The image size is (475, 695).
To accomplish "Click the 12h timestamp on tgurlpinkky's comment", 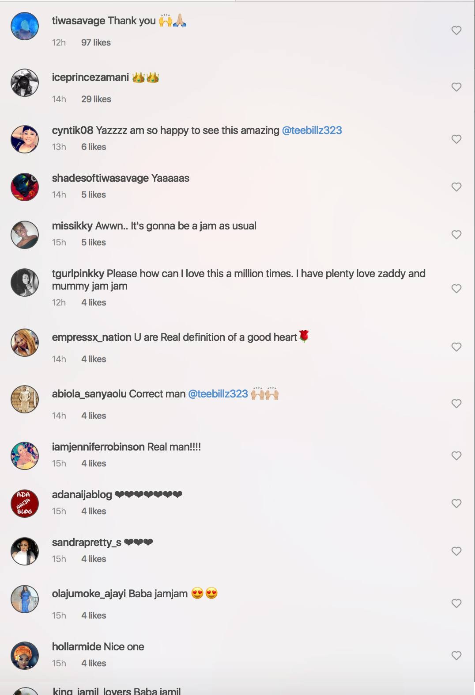I will (x=59, y=302).
